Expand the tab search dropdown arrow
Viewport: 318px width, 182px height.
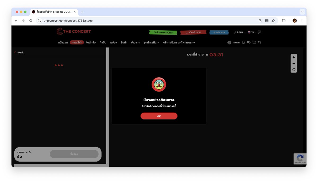point(302,12)
